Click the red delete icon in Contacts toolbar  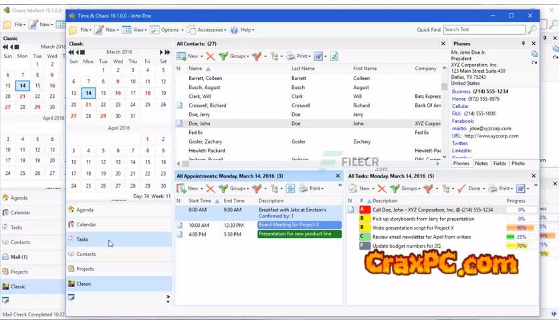[211, 57]
